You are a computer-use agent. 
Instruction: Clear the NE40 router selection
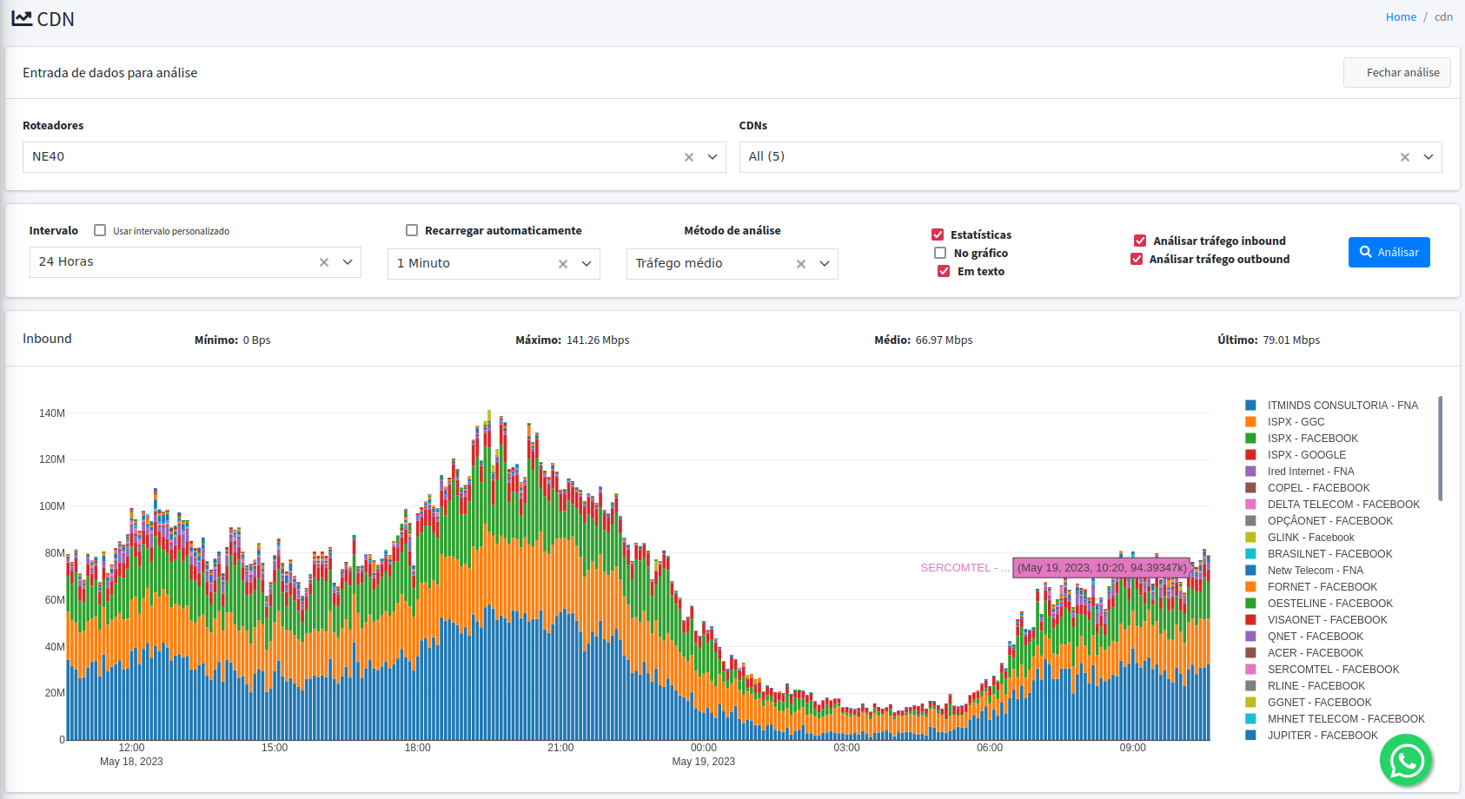click(689, 157)
